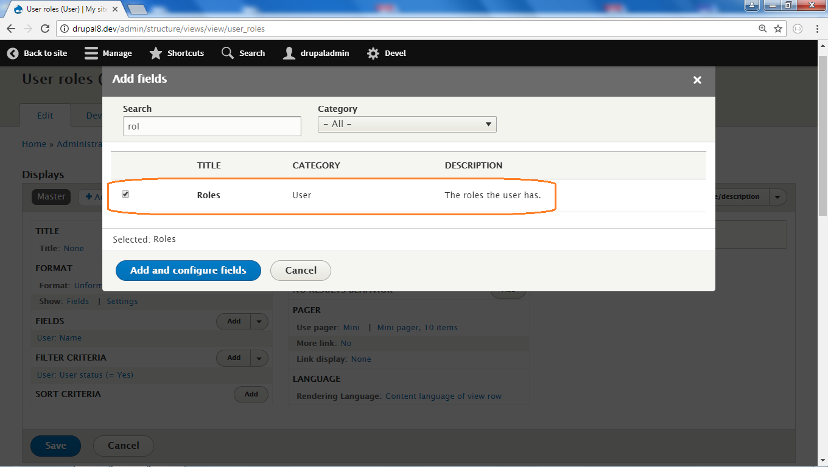Close the Add fields dialog
The height and width of the screenshot is (467, 828).
pyautogui.click(x=697, y=80)
